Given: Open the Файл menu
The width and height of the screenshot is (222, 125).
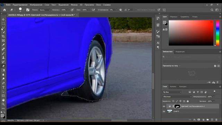Looking at the screenshot, I should 8,5.
